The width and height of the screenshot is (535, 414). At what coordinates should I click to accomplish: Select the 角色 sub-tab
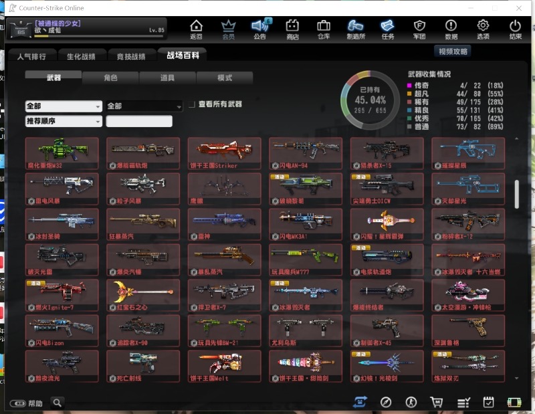[110, 78]
